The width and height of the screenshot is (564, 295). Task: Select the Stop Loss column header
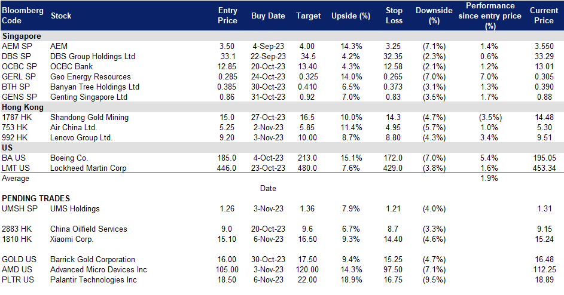[x=394, y=16]
